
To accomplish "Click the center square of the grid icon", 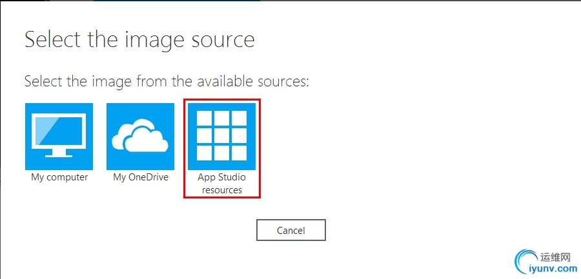I will [222, 136].
